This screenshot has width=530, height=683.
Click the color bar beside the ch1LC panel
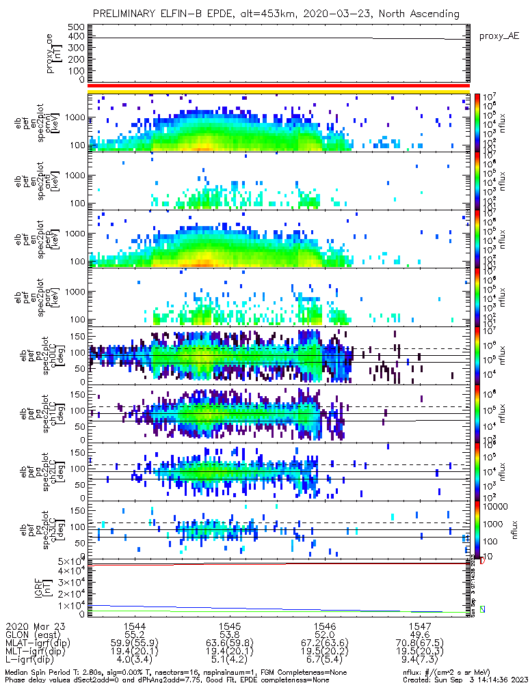pyautogui.click(x=477, y=413)
